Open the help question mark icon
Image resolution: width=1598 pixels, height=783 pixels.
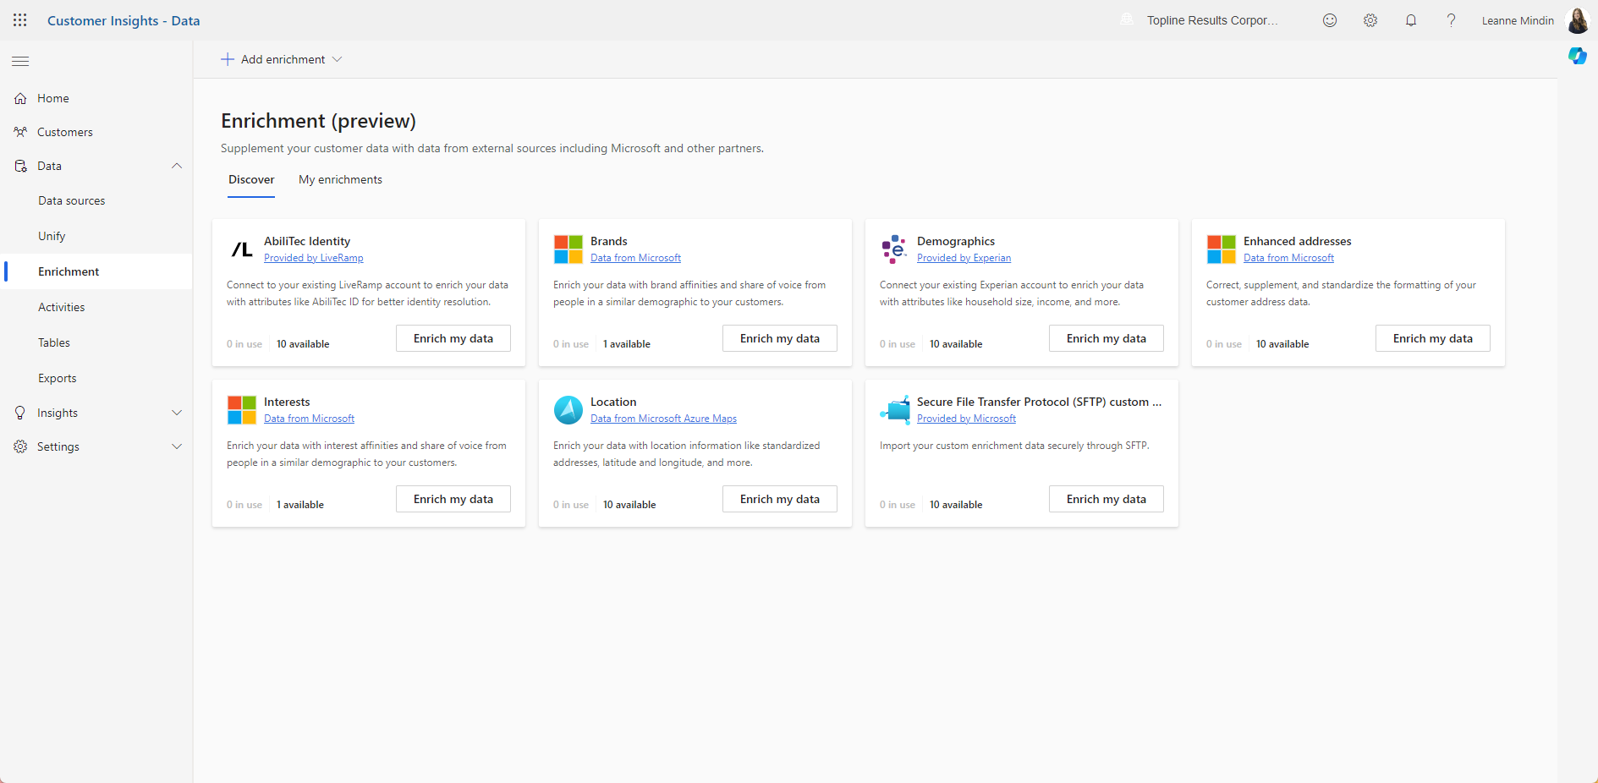click(1452, 20)
